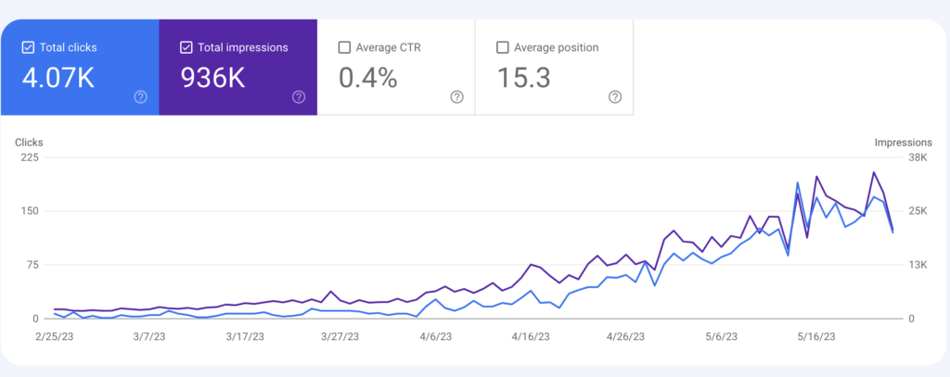Screen dimensions: 950x377
Task: Open help icon on Total impressions card
Action: pos(299,97)
